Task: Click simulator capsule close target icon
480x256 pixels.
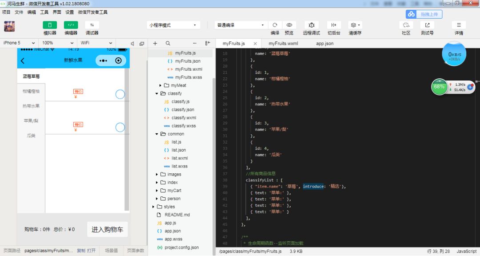Action: [119, 60]
